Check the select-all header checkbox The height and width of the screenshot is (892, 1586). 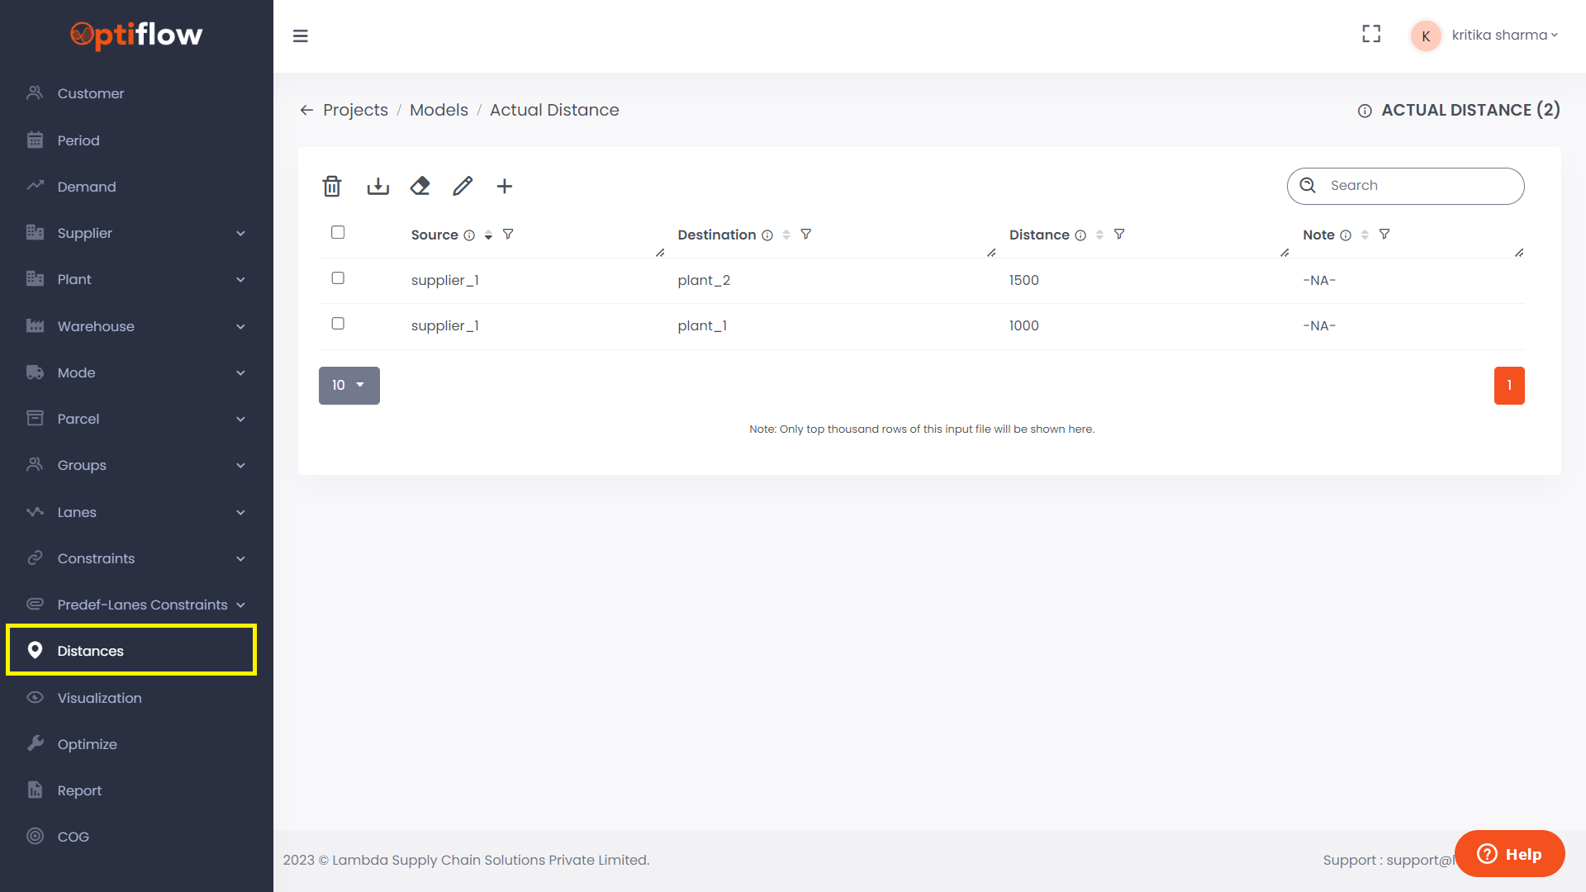coord(338,233)
